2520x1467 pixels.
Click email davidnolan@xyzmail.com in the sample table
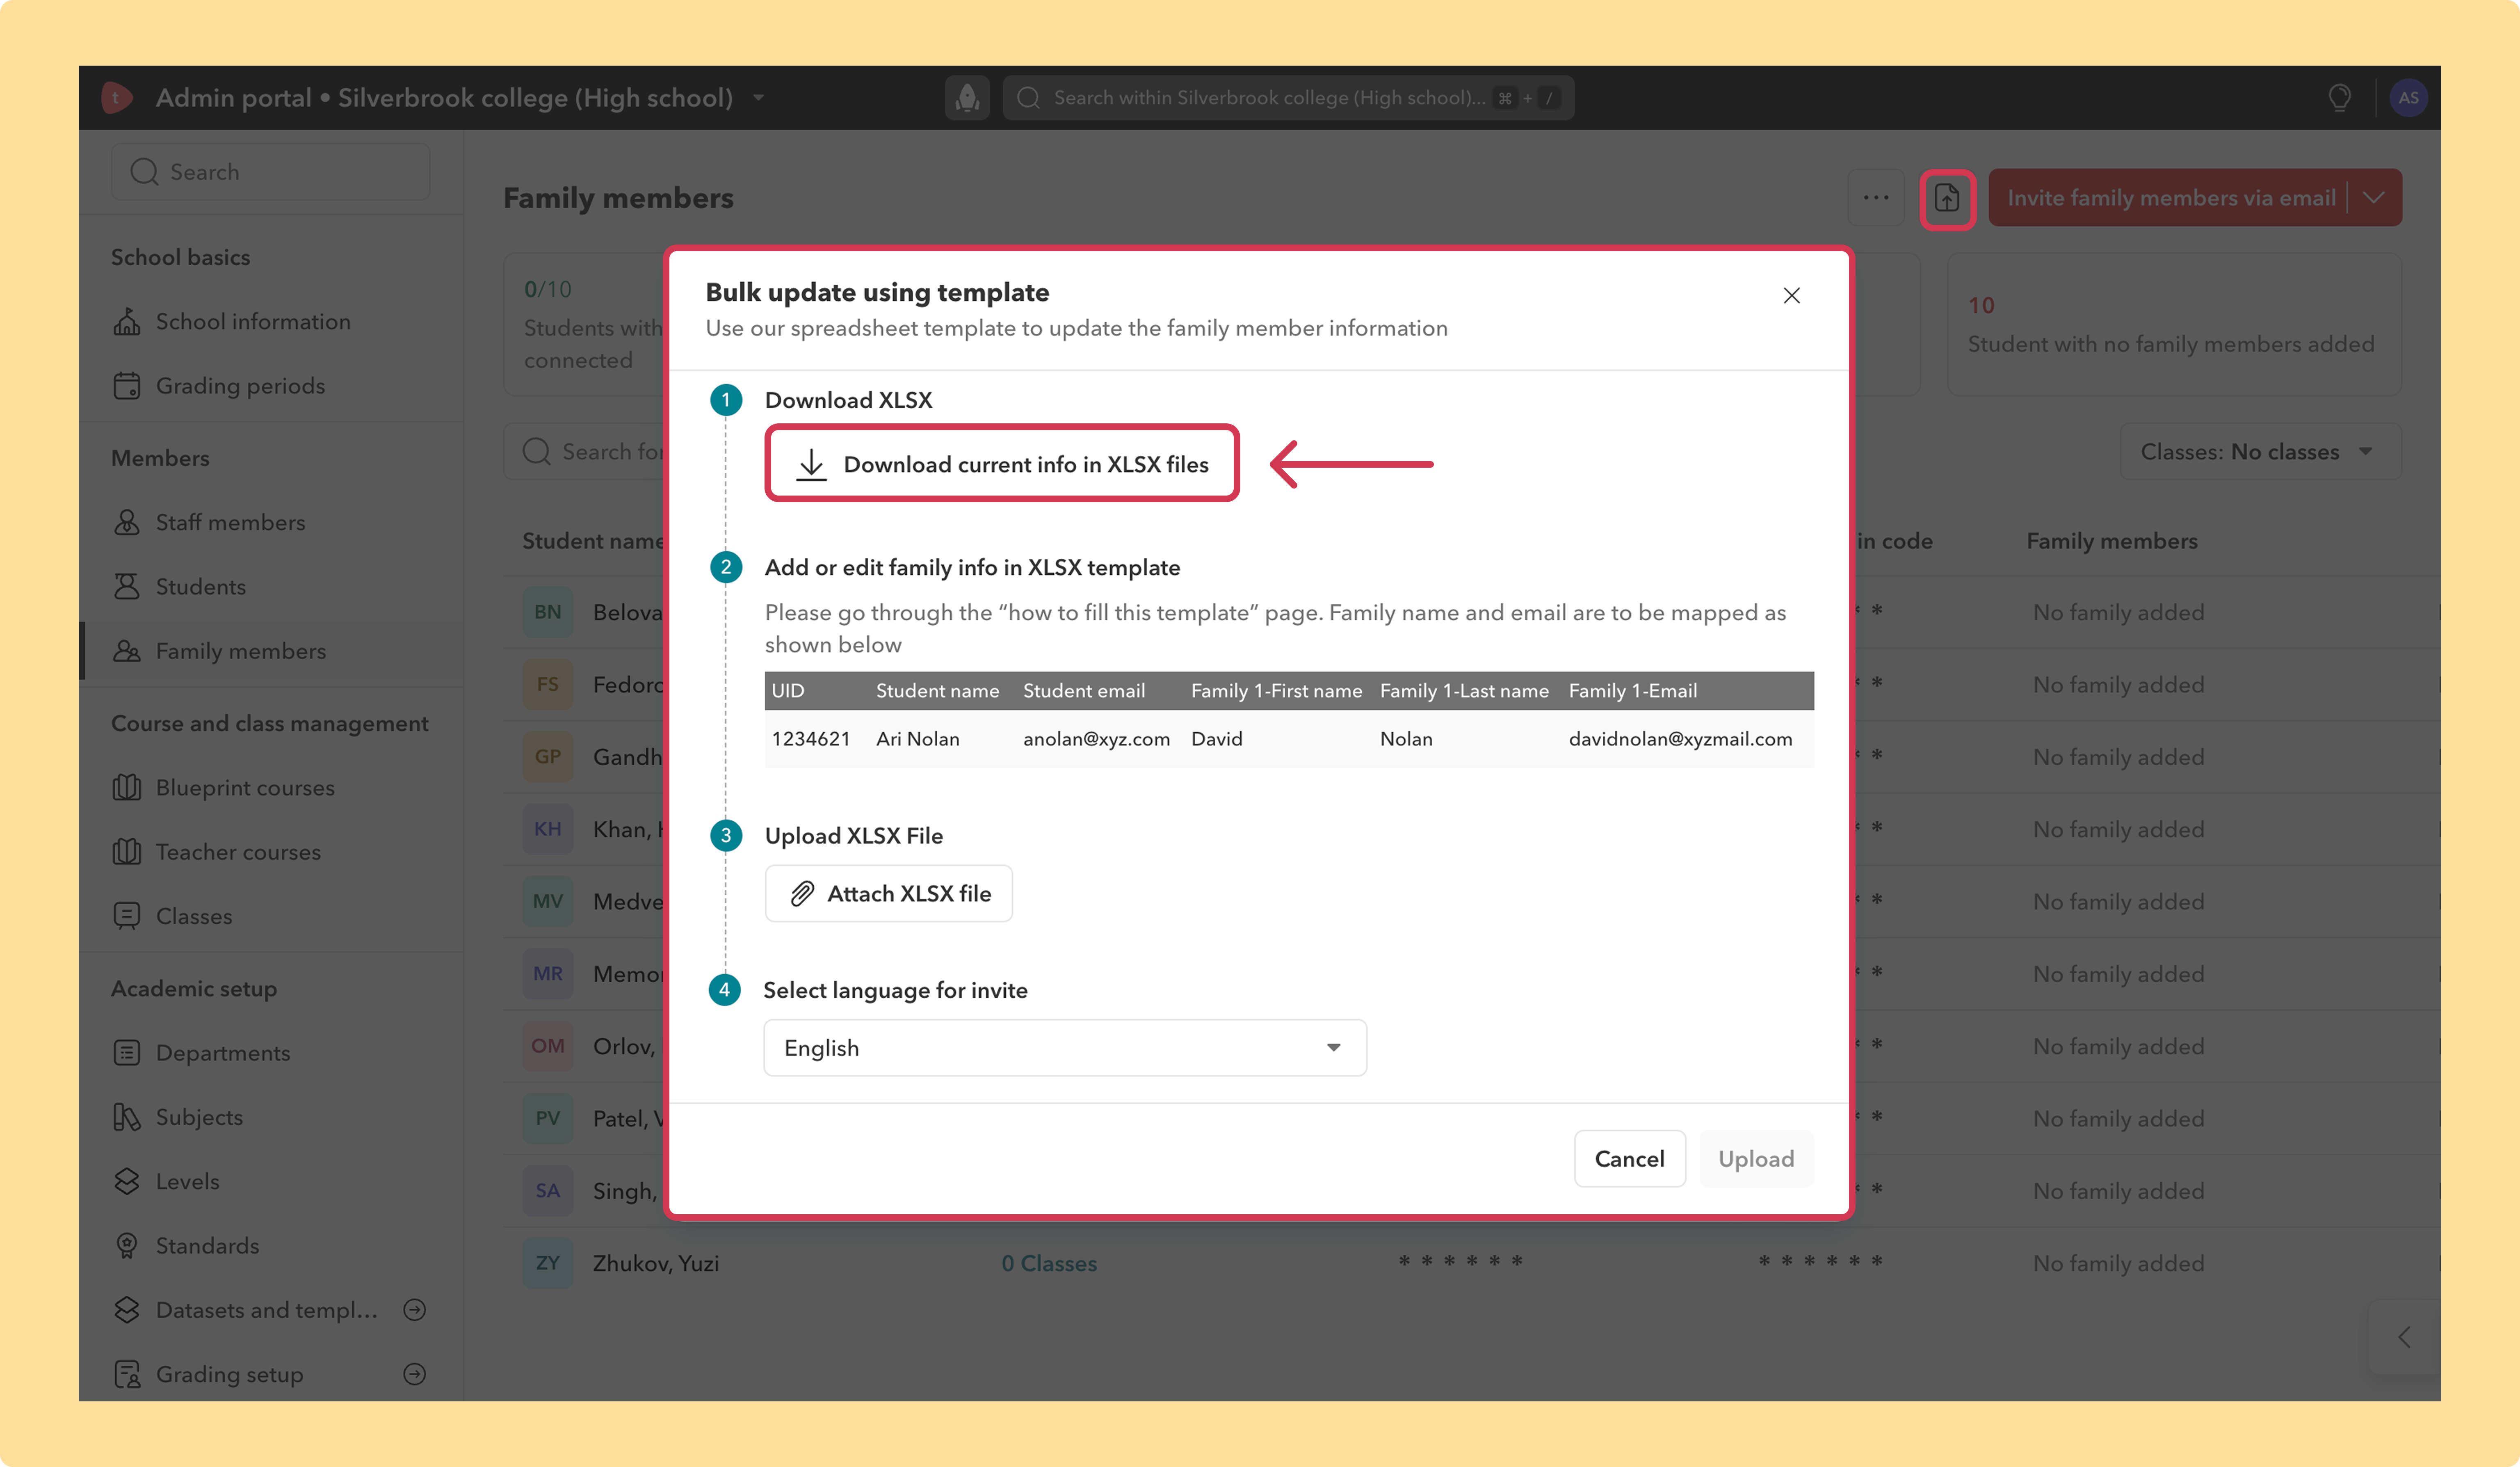click(1680, 739)
